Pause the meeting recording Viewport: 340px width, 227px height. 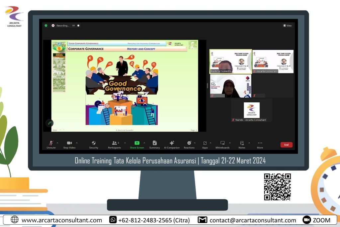pos(74,26)
